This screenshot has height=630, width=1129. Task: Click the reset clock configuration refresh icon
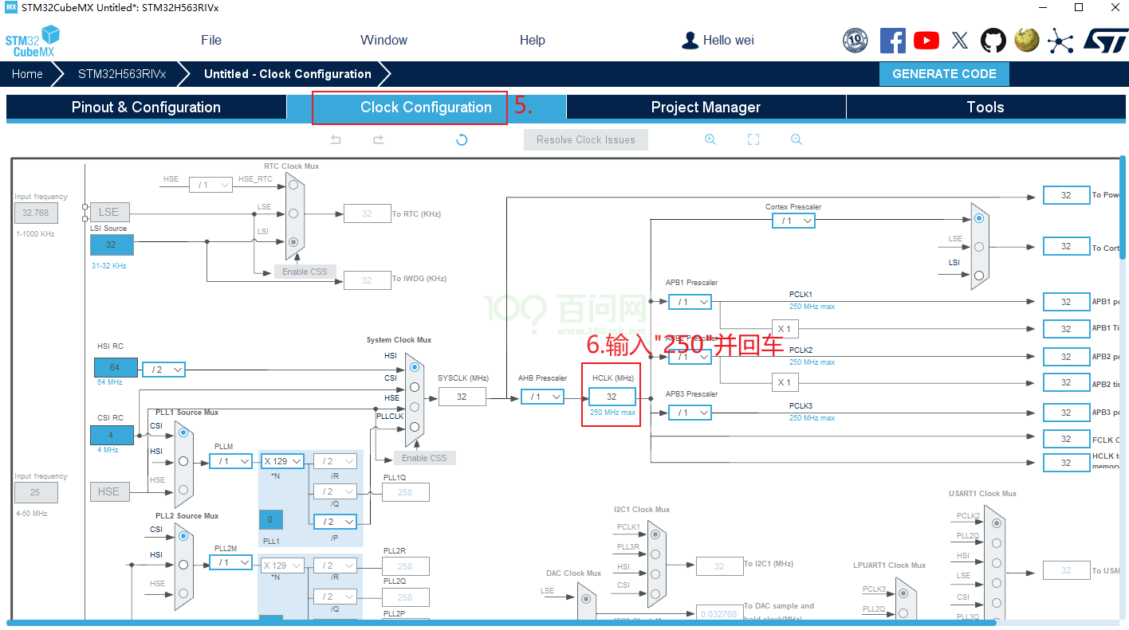coord(461,139)
